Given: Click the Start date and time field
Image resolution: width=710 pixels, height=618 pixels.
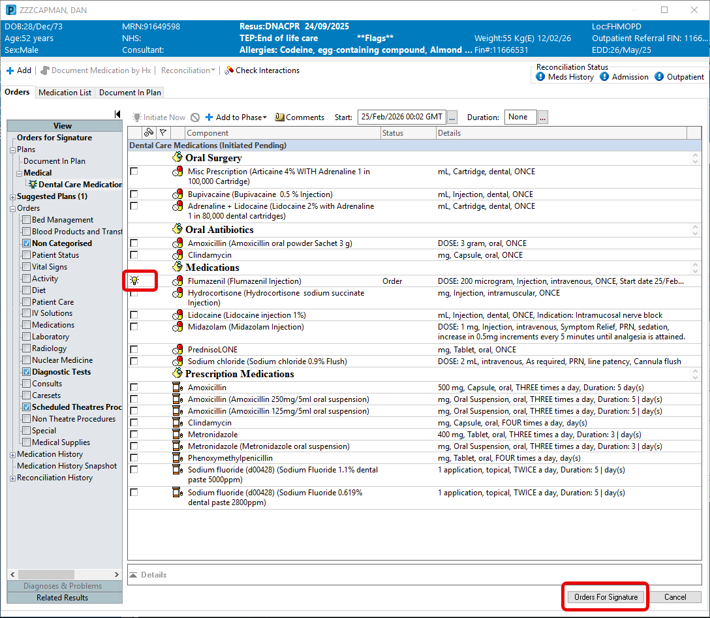Looking at the screenshot, I should coord(401,117).
